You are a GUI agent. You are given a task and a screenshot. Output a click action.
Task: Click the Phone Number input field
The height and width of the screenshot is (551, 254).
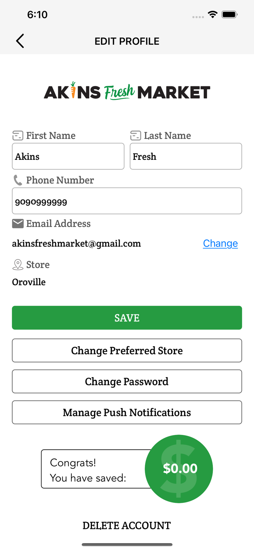point(127,201)
